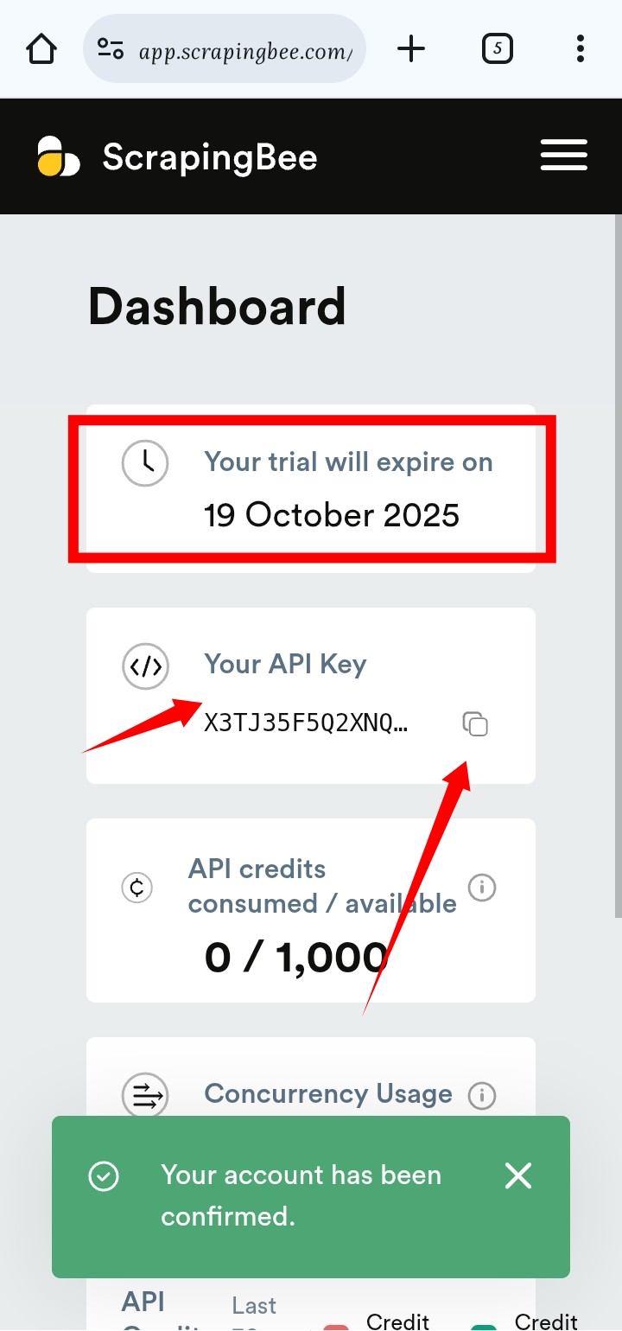
Task: Select the truncated API key text
Action: (x=306, y=723)
